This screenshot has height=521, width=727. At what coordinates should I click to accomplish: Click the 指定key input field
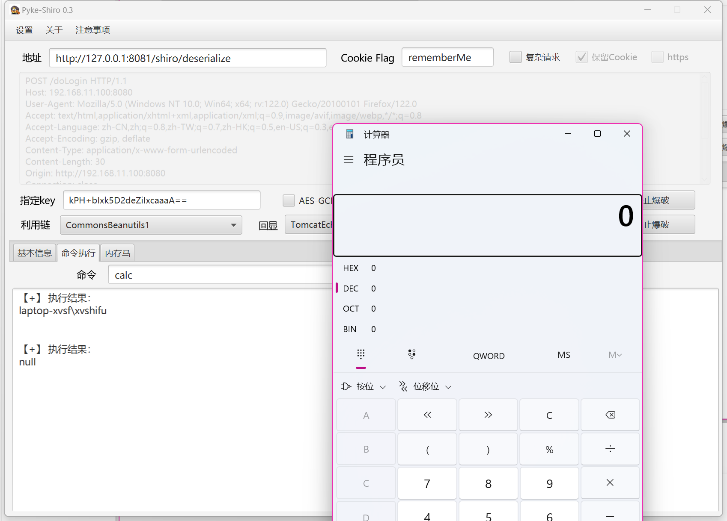tap(162, 200)
